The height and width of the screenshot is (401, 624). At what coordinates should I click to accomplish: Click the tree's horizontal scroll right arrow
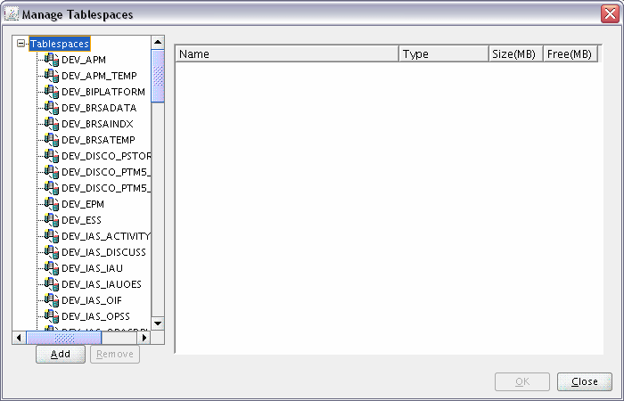pyautogui.click(x=144, y=338)
